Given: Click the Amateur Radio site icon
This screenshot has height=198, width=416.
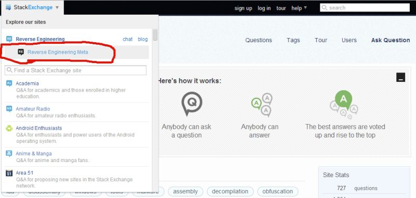Looking at the screenshot, I should point(9,109).
